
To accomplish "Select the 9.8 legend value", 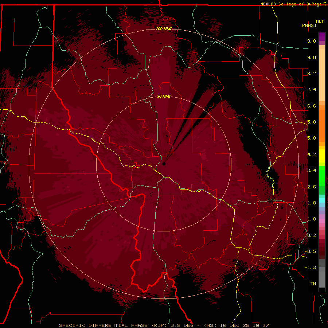I will (312, 41).
